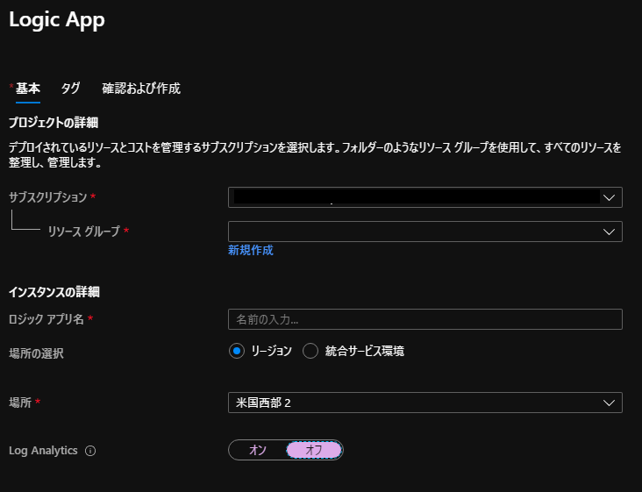642x492 pixels.
Task: Click the 場所の選択 label
Action: tap(37, 353)
